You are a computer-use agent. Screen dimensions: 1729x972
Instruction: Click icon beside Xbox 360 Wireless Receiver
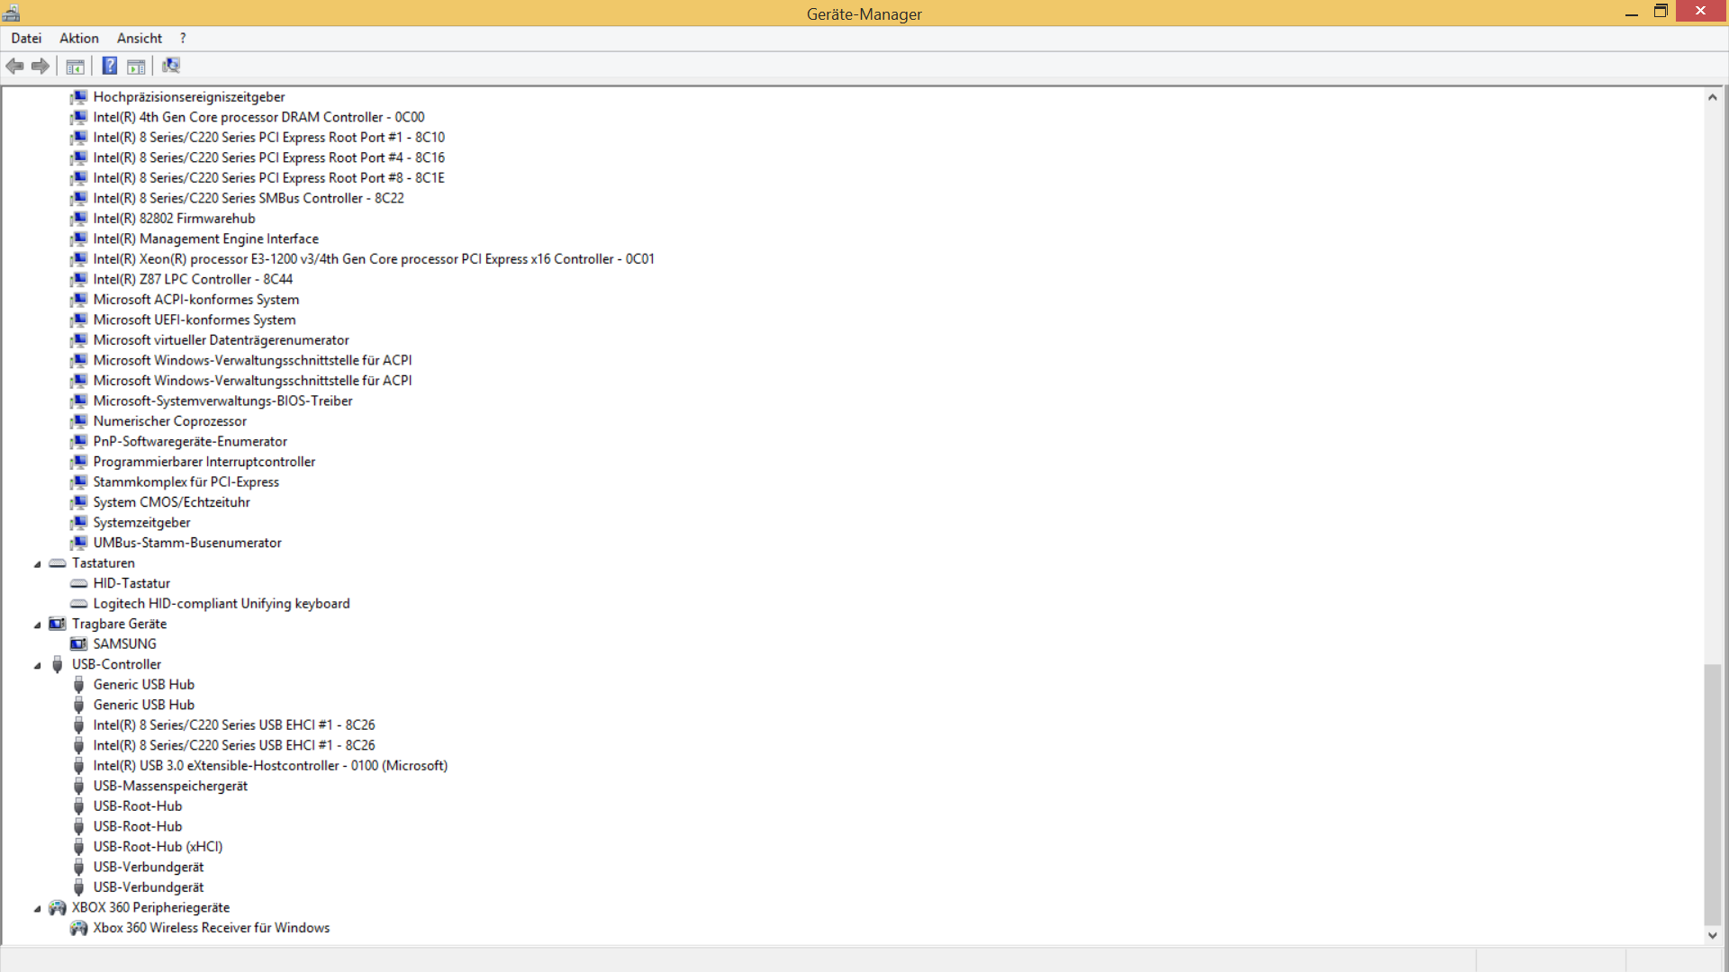click(79, 928)
